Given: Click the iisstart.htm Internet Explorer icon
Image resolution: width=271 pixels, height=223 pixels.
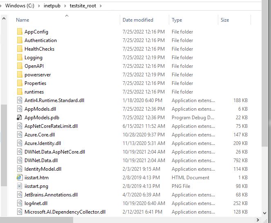Looking at the screenshot, I should click(x=19, y=178).
